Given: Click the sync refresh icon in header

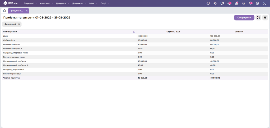Looking at the screenshot, I should coord(208,3).
